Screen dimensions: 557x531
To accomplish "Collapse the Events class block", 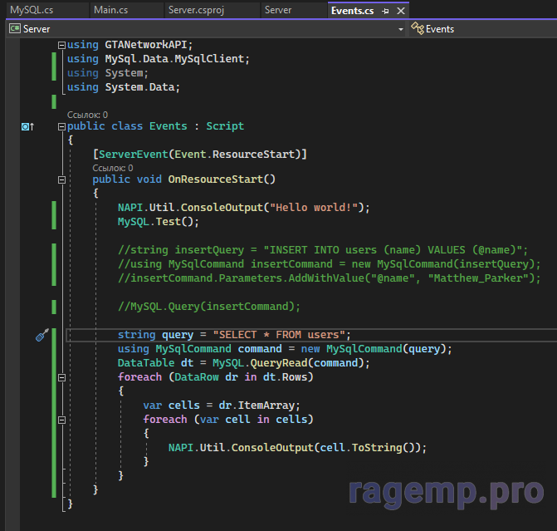I will pos(61,126).
